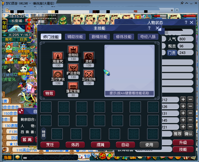The height and width of the screenshot is (162, 199).
Task: Close the 主技能 window
Action: (157, 28)
